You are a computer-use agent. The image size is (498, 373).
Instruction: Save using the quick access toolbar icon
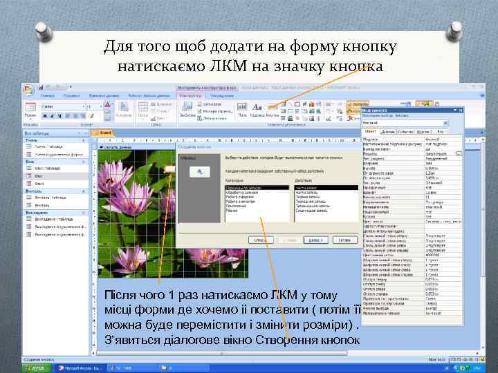tap(41, 87)
